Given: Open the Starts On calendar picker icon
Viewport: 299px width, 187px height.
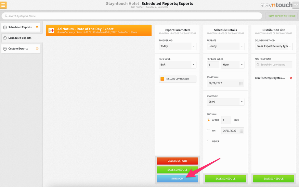Looking at the screenshot, I should (240, 83).
